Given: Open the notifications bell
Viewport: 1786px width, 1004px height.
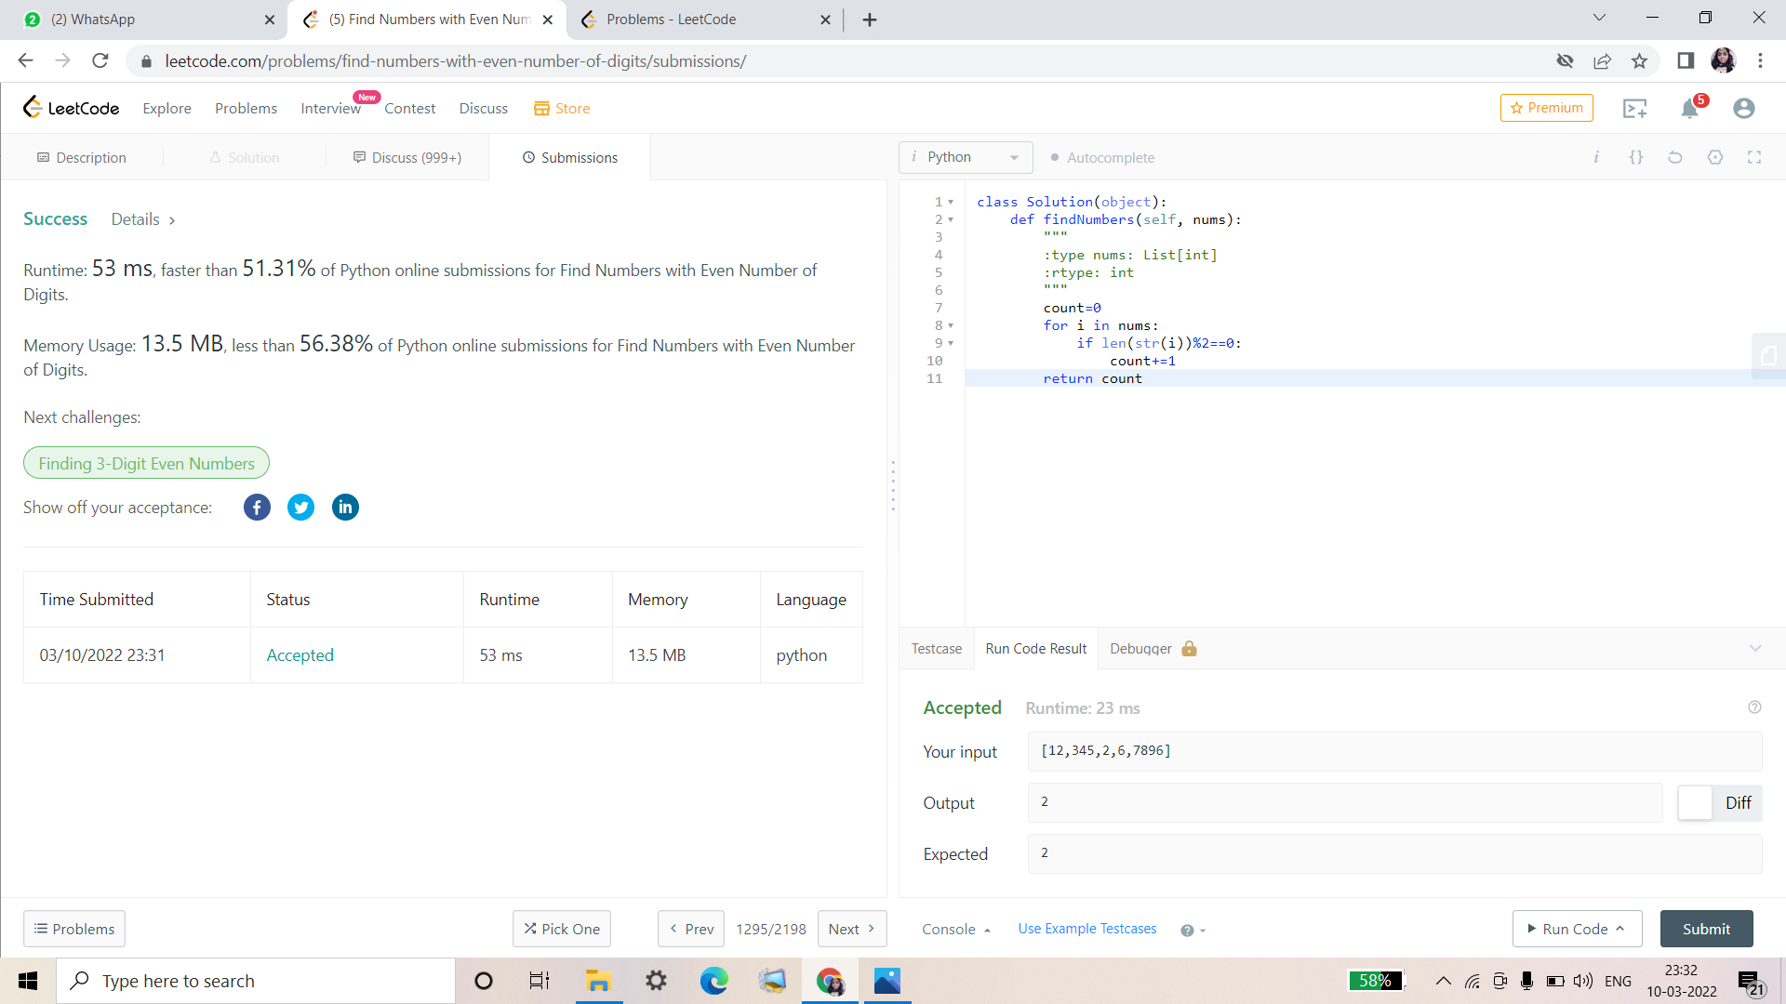Looking at the screenshot, I should tap(1689, 109).
